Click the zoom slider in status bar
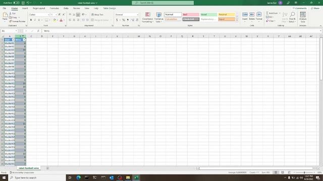The width and height of the screenshot is (323, 181). pyautogui.click(x=304, y=172)
